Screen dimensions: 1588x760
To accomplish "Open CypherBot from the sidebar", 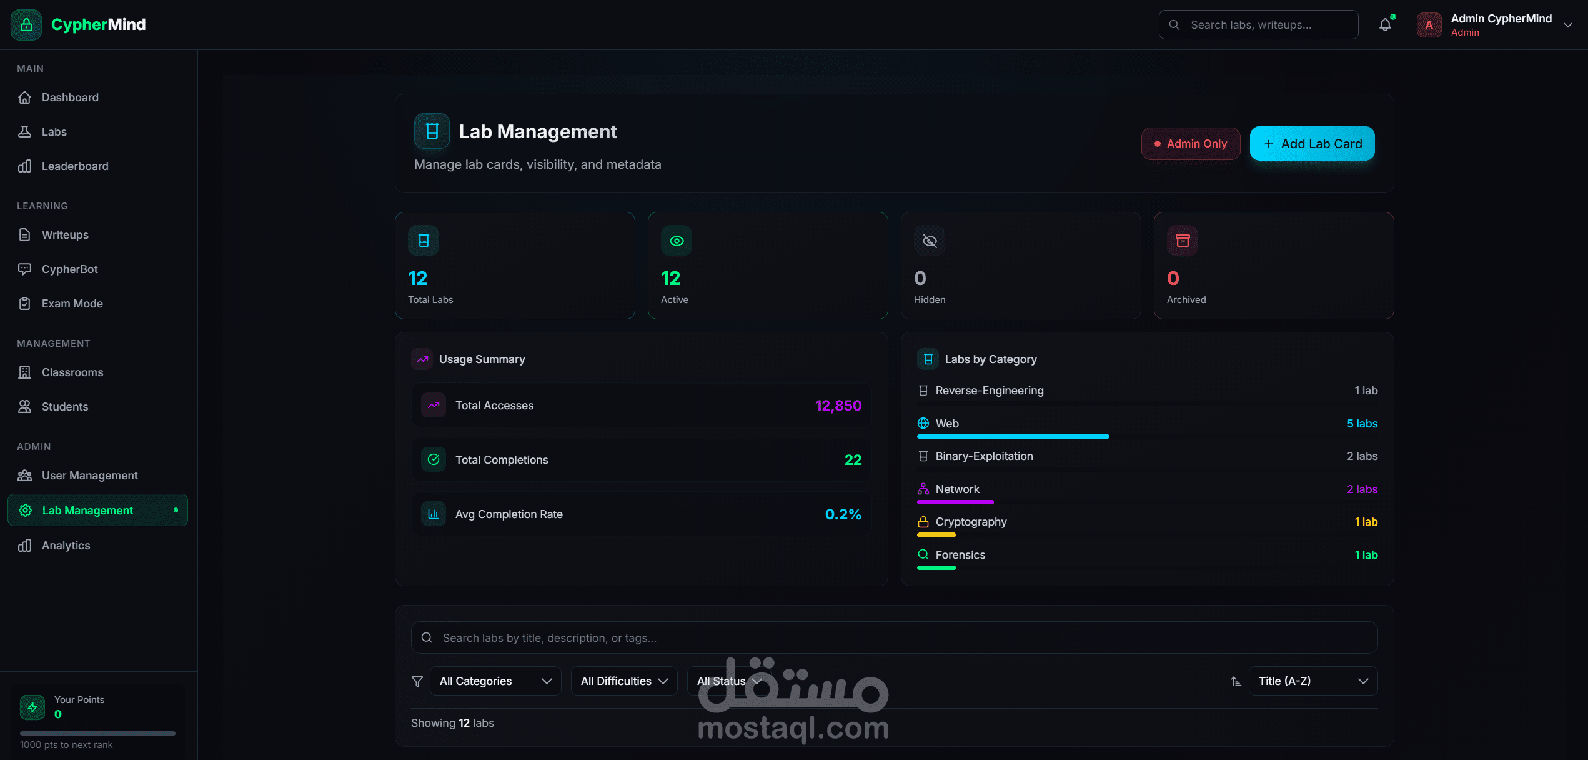I will pos(69,269).
